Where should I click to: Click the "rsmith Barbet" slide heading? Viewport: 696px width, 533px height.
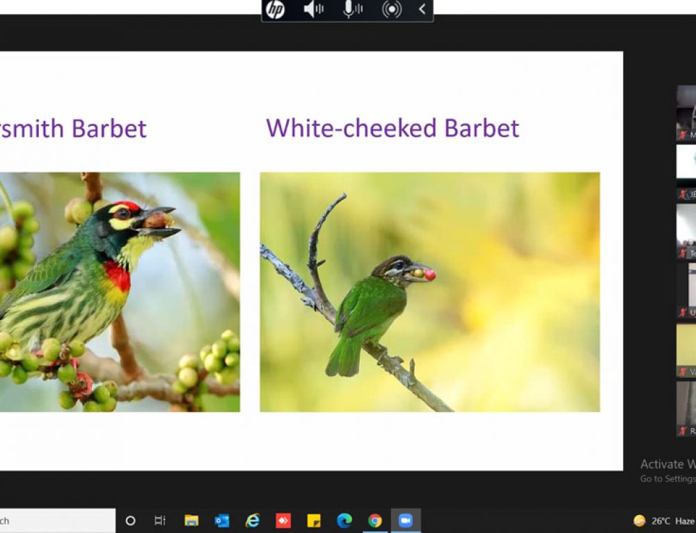click(73, 129)
